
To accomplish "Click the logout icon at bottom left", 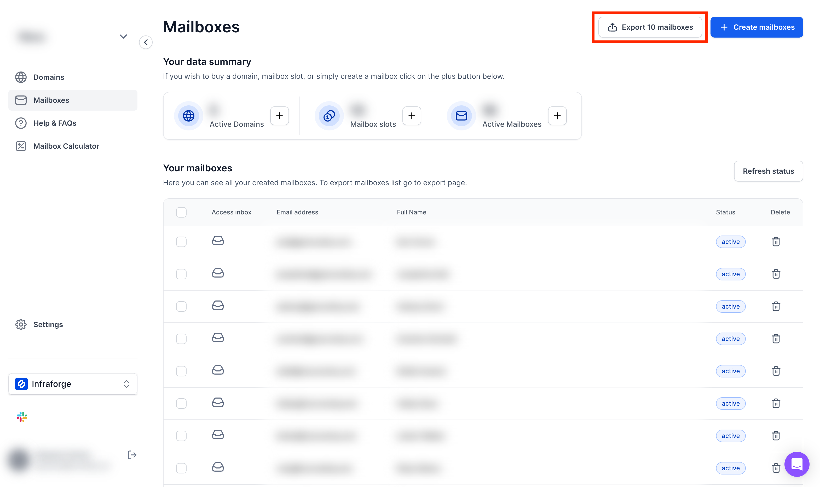I will coord(132,455).
